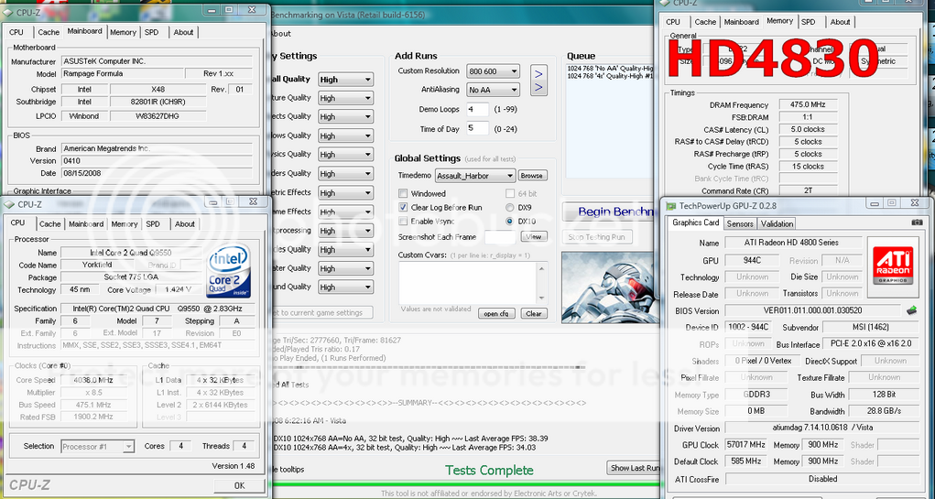The image size is (935, 499).
Task: Open the Overall Quality dropdown
Action: 346,80
